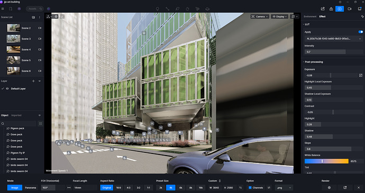Select the path tool icon
Viewport: 365px width, 193px height.
[167, 9]
